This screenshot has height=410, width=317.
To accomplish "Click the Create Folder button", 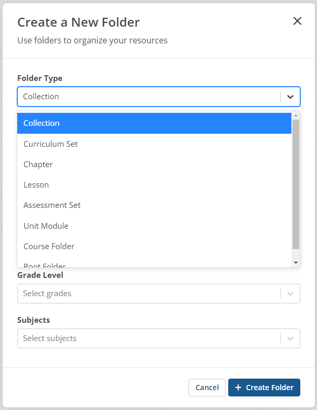I will pos(264,388).
